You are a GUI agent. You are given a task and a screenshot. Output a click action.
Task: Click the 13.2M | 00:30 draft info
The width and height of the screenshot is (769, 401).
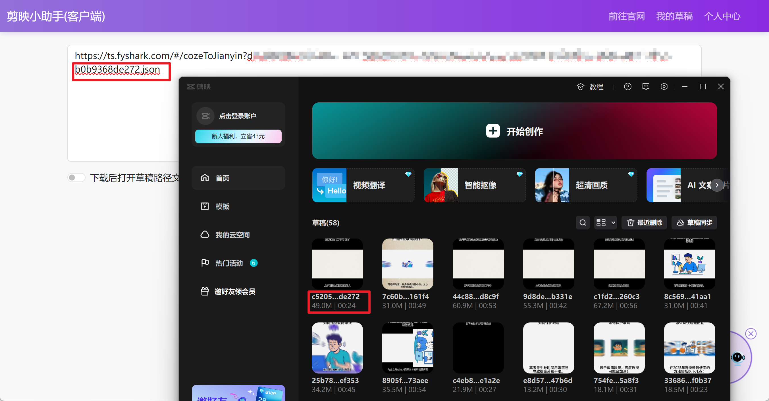[x=545, y=390]
